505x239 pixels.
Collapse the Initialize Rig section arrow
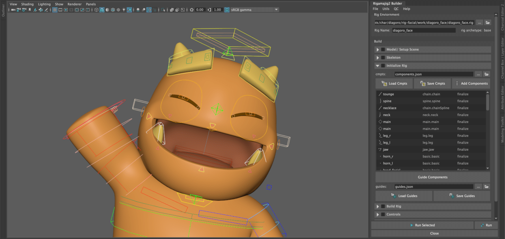(x=378, y=66)
